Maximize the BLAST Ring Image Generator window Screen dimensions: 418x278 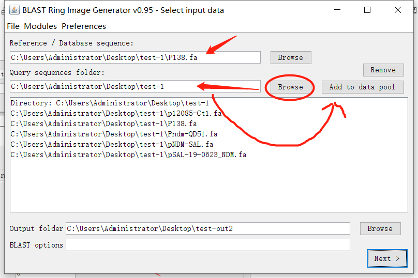[367, 10]
